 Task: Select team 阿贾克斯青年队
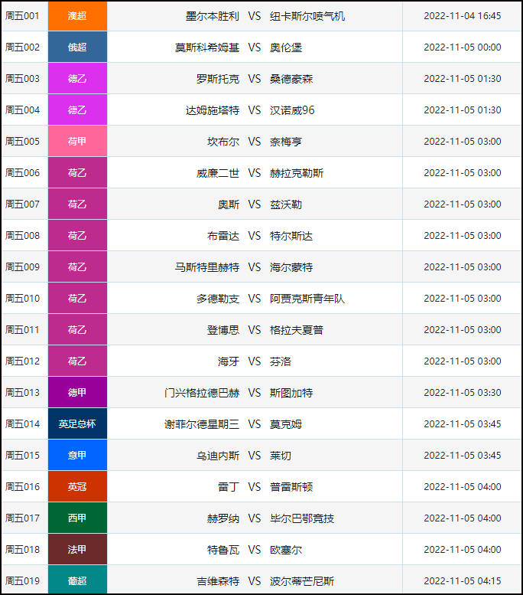click(x=307, y=299)
